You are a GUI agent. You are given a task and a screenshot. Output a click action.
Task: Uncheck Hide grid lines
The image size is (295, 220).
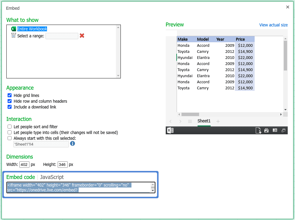coord(10,95)
